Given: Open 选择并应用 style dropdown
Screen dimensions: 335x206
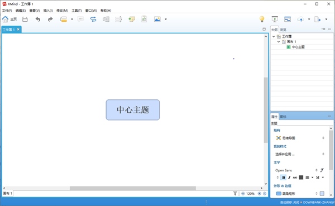Looking at the screenshot, I should tap(300, 154).
